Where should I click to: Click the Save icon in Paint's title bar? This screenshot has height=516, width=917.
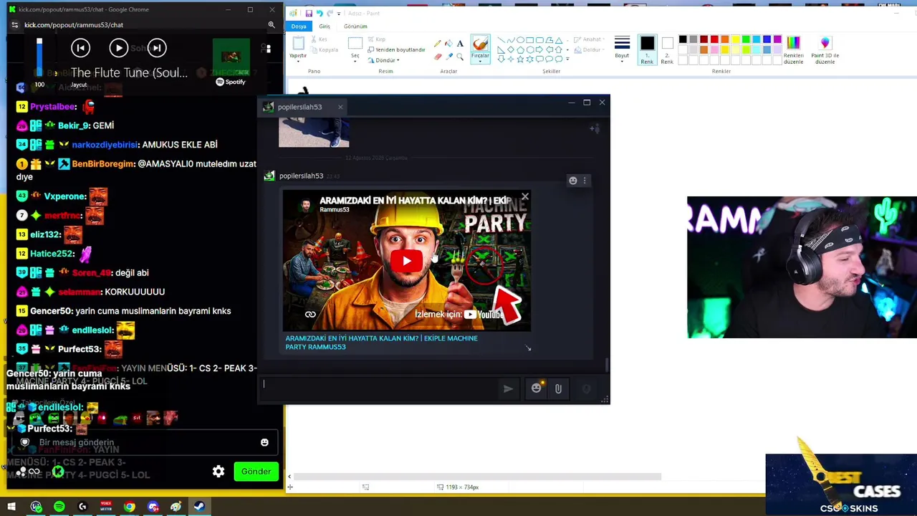309,13
